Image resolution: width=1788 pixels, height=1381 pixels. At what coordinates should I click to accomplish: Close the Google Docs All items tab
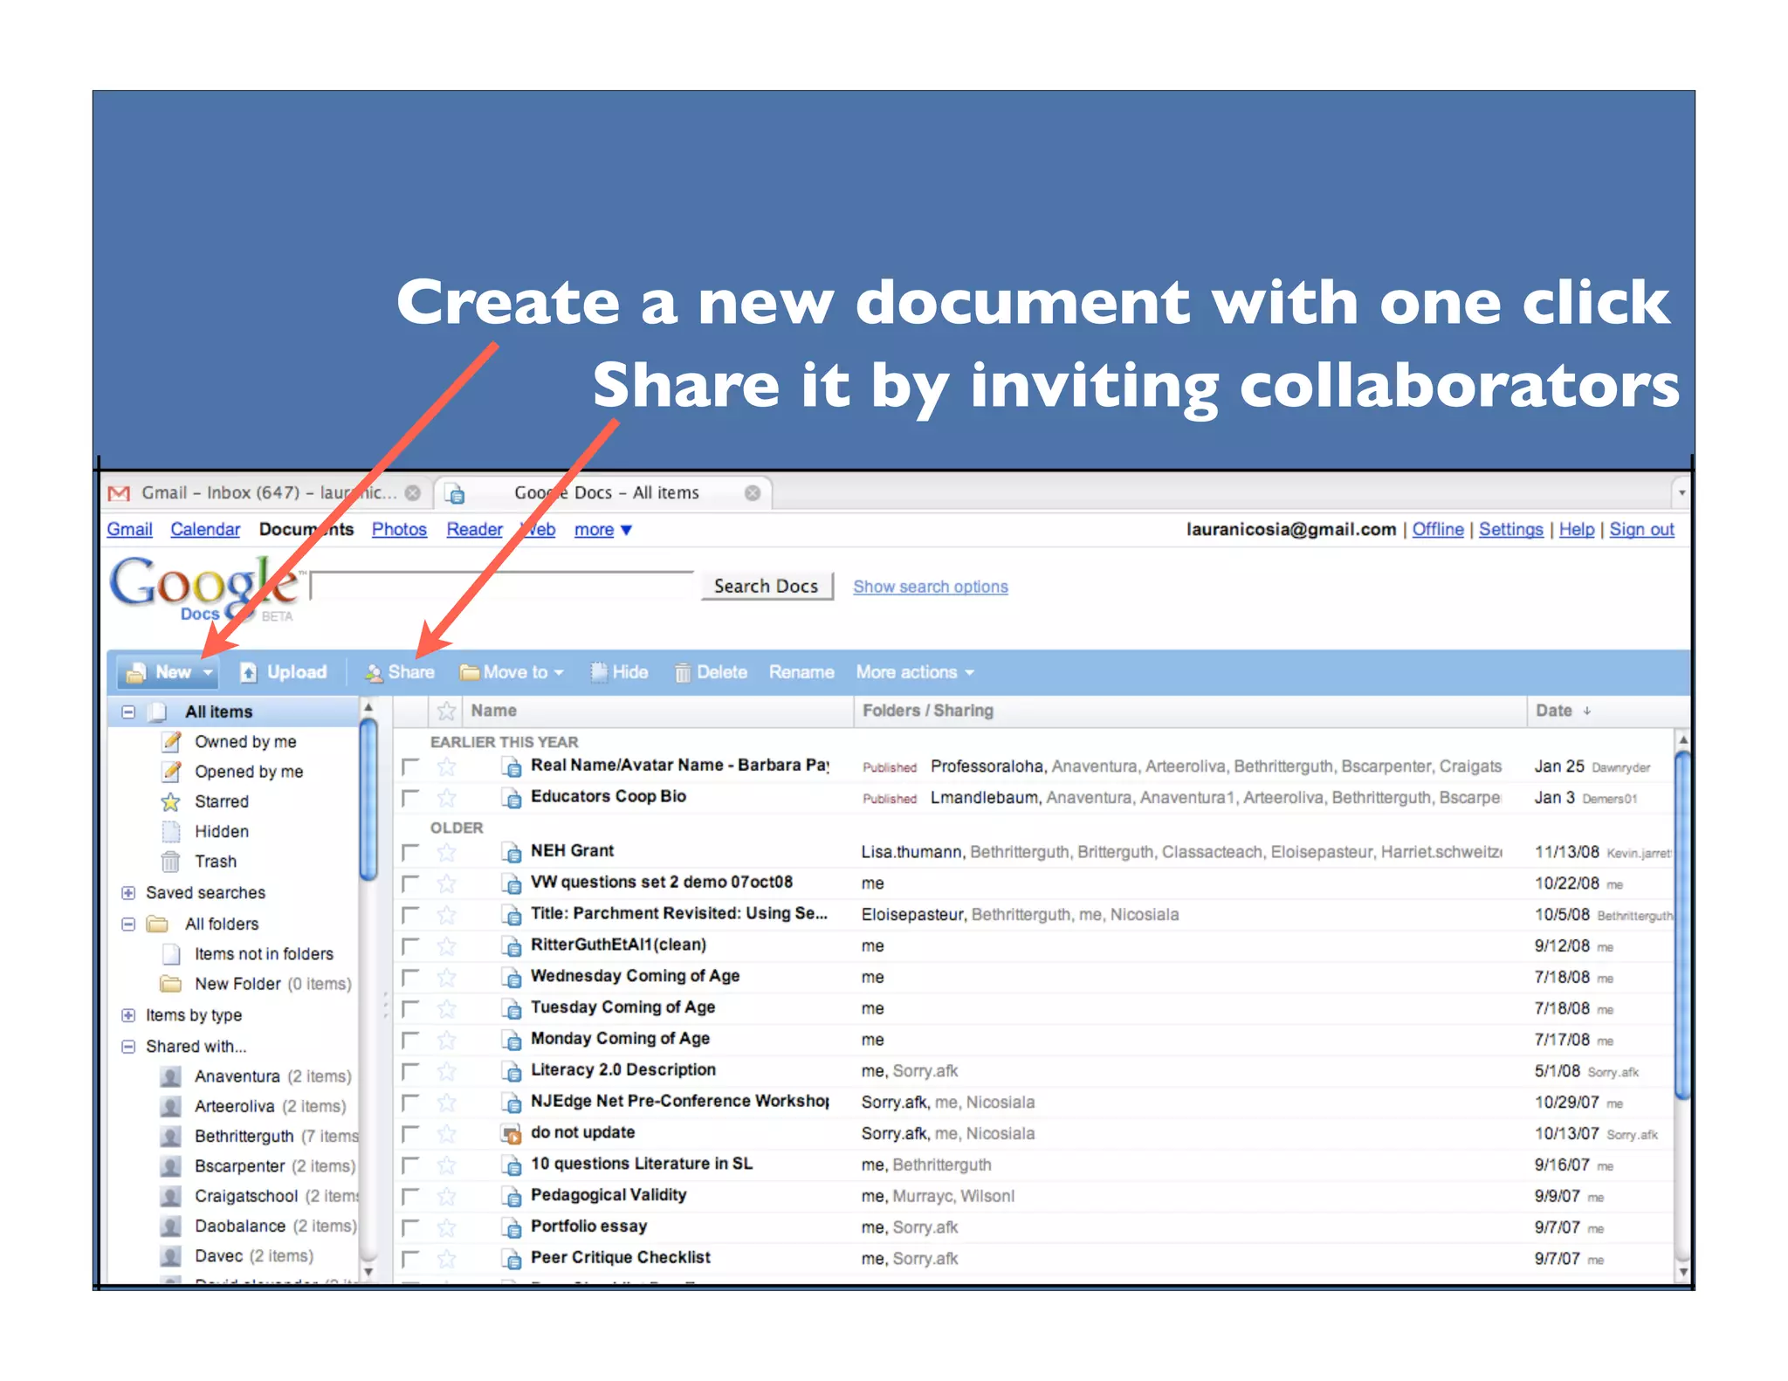753,493
